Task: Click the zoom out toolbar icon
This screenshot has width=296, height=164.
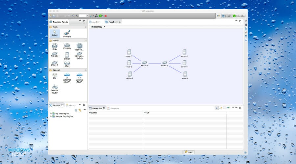Action: (x=77, y=16)
